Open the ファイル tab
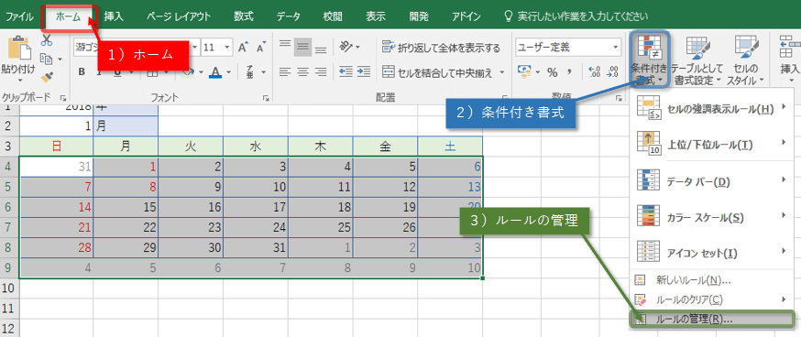The width and height of the screenshot is (801, 337). (x=20, y=16)
